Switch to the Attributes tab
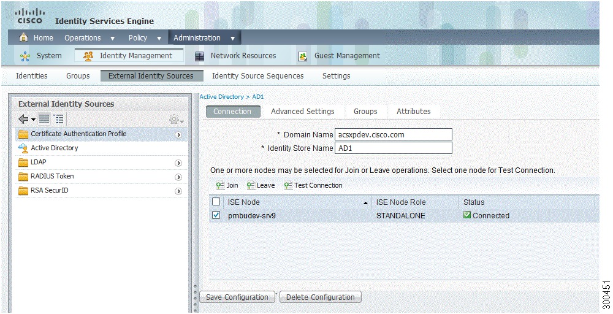The width and height of the screenshot is (613, 314). 414,112
